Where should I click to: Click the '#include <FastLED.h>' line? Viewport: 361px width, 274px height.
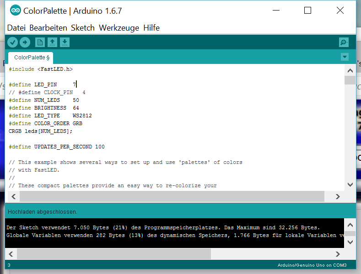[41, 69]
